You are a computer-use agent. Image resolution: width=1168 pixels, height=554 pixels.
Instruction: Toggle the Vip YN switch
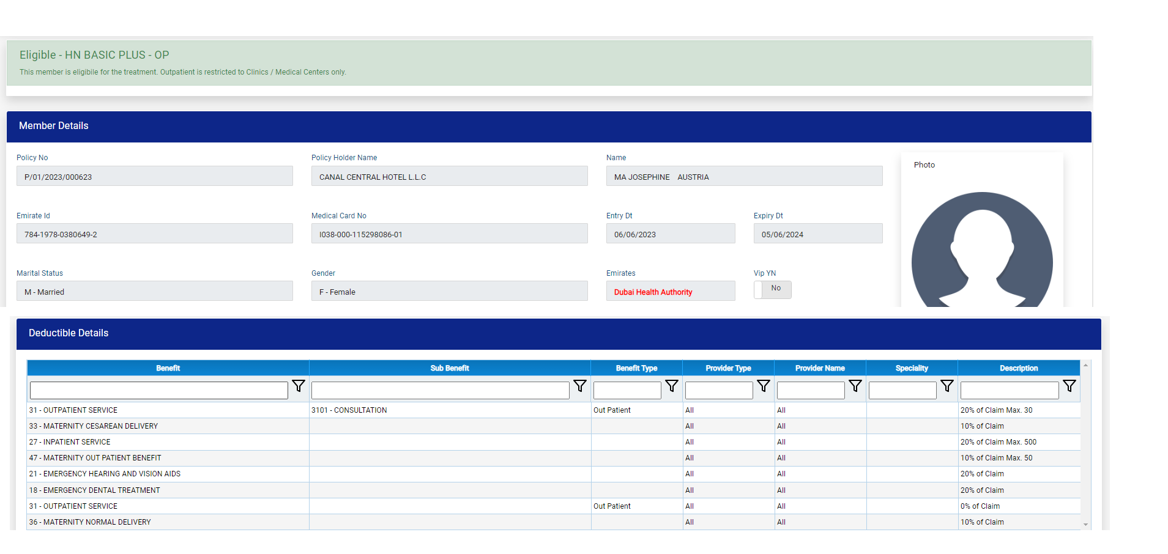pyautogui.click(x=772, y=289)
